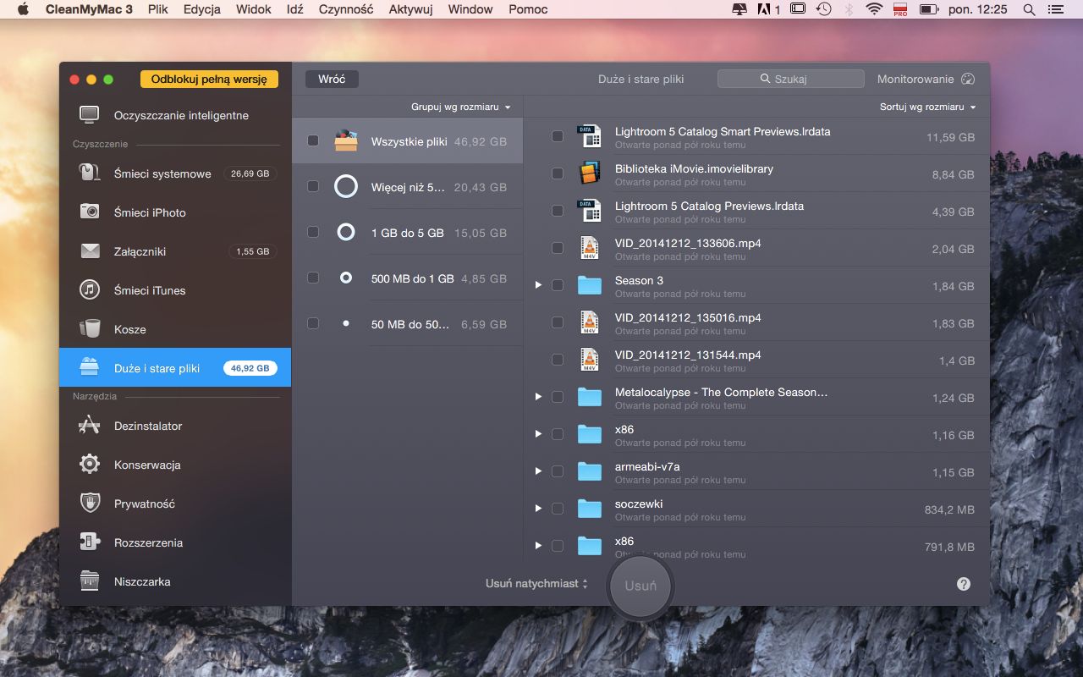
Task: Select Duże i stare pliki box icon
Action: click(x=90, y=368)
